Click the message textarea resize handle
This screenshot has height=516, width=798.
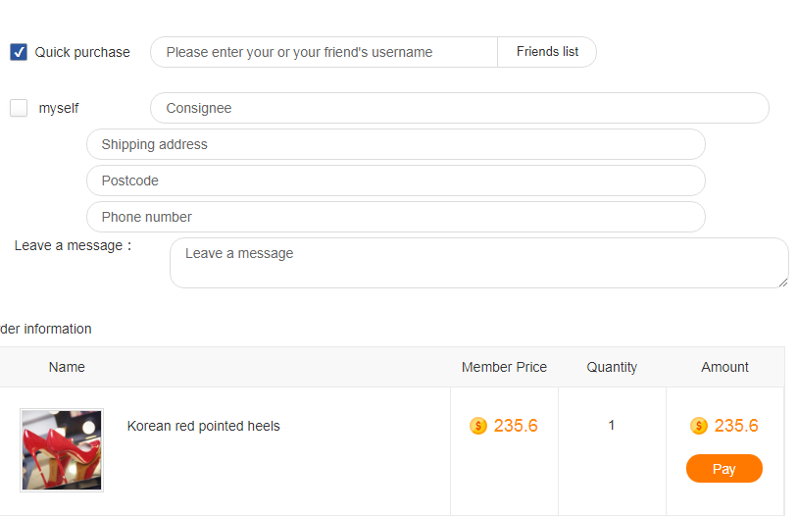(x=783, y=283)
